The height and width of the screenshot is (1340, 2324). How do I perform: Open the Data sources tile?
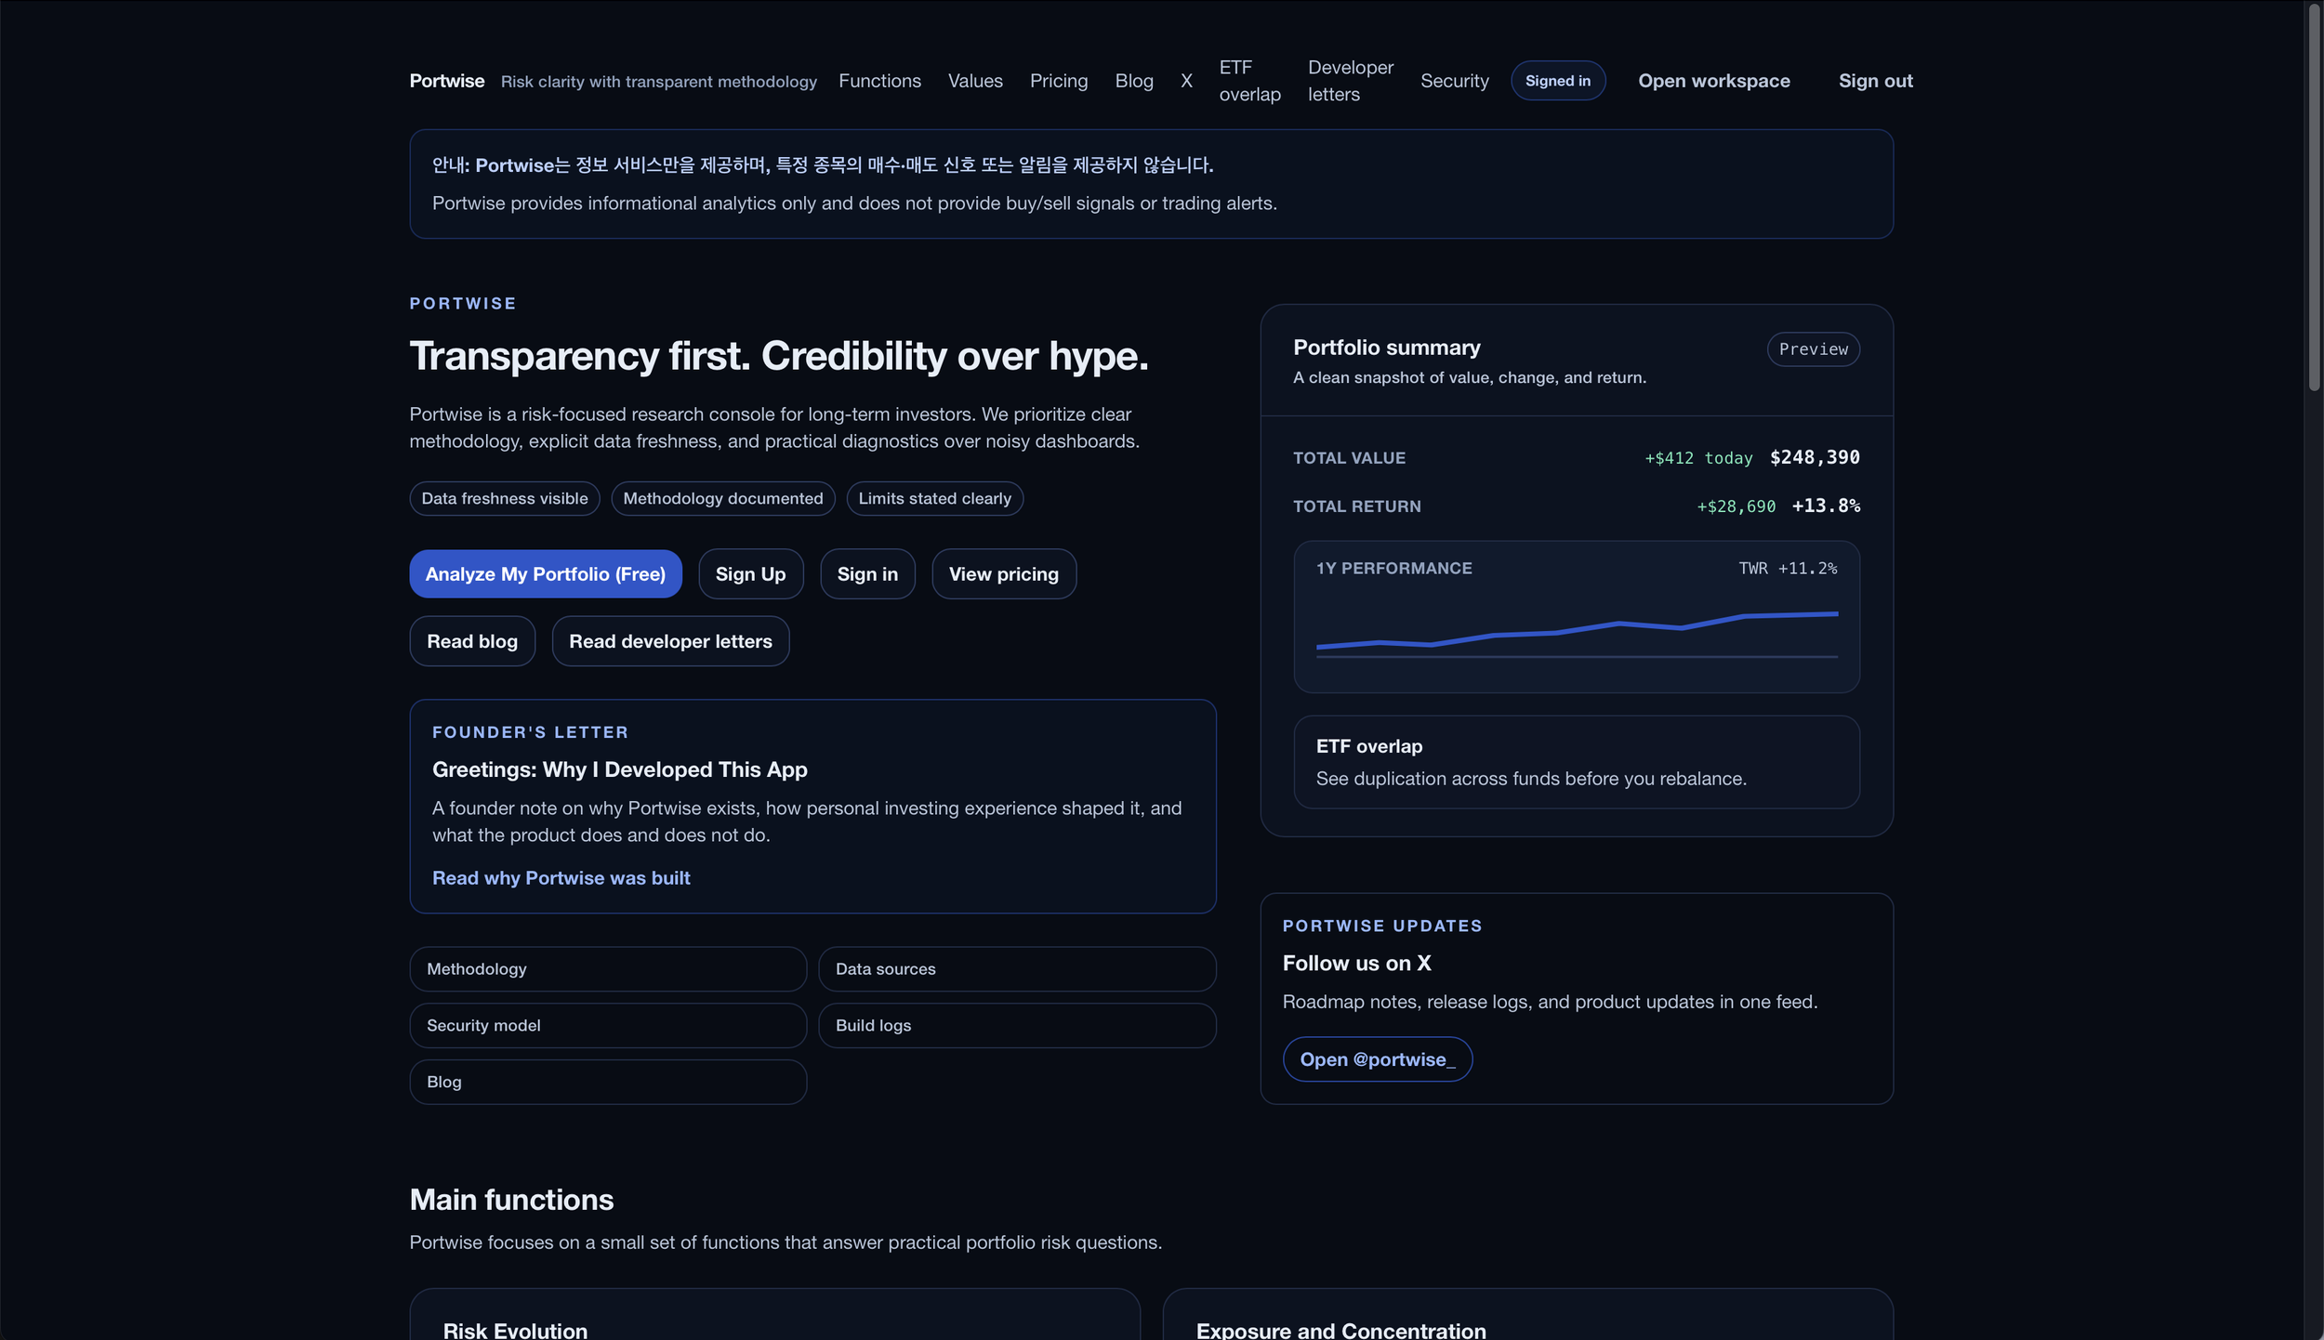click(1016, 968)
